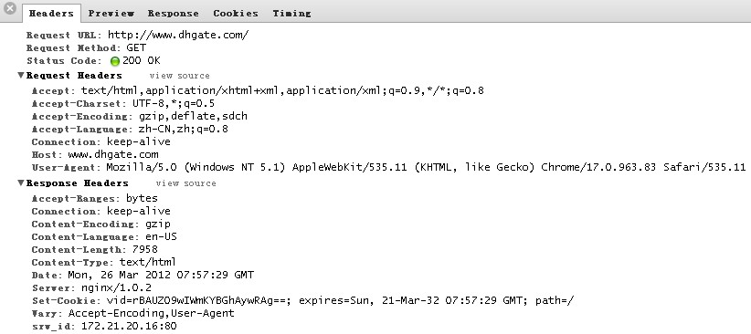View source of Request Headers
This screenshot has width=751, height=334.
[180, 76]
